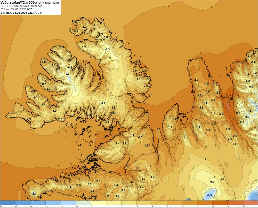This screenshot has width=258, height=208.
Task: Pick the legend swatch between -6 and -5
Action: coord(7,203)
